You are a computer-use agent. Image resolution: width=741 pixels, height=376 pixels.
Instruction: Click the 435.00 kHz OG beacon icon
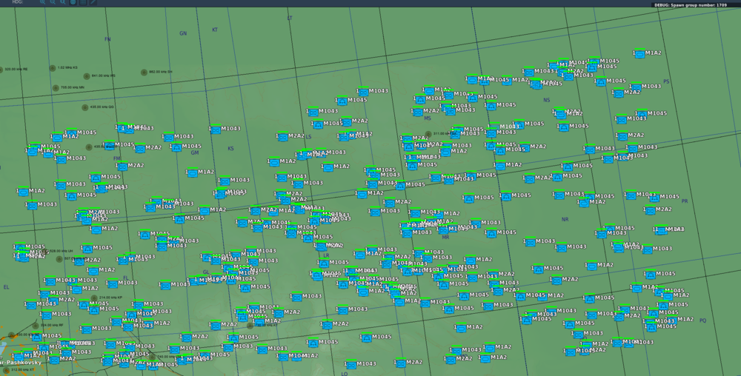85,107
